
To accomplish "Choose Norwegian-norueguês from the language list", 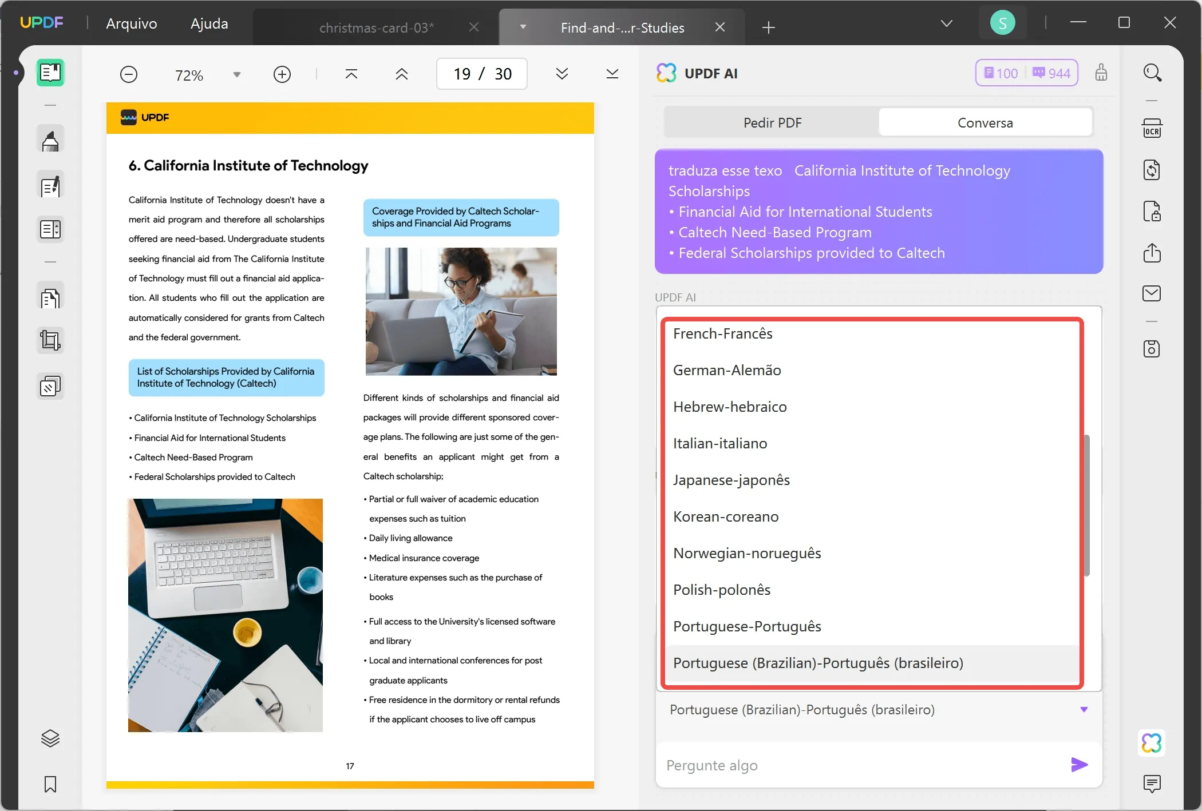I will [872, 553].
